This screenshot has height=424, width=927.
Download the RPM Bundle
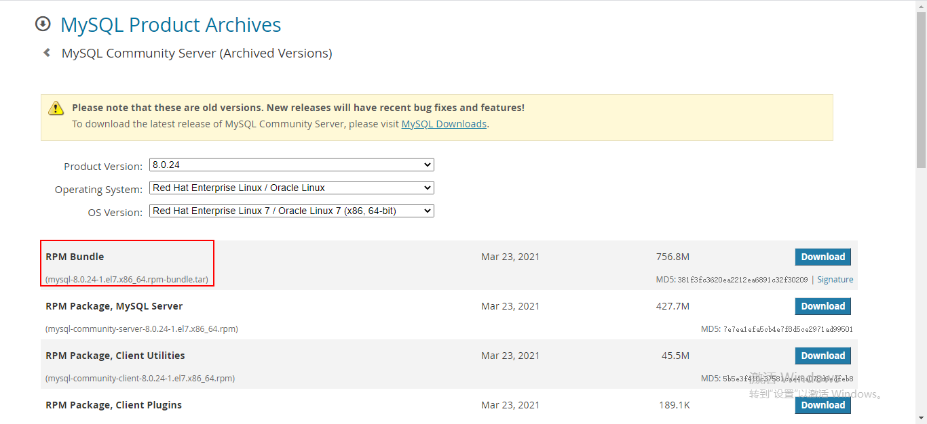click(822, 257)
